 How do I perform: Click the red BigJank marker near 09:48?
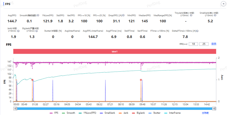click(141, 80)
